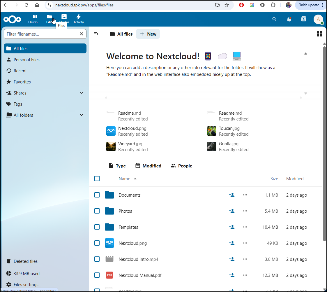Screen dimensions: 327x292
Task: Open the People filter dropdown
Action: [181, 166]
